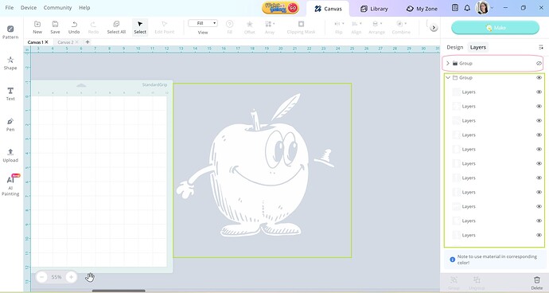Screen dimensions: 549x293
Task: Click the Make button
Action: (x=495, y=28)
